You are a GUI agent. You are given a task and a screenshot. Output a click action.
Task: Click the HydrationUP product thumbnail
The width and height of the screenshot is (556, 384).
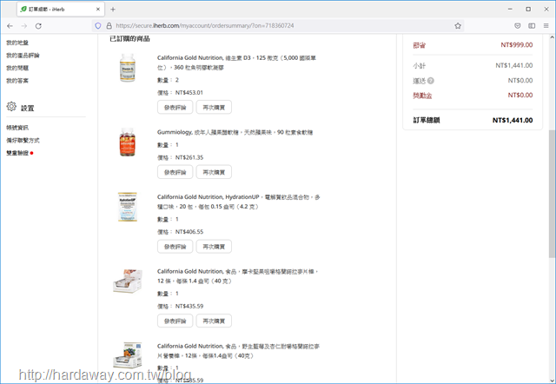[x=128, y=207]
